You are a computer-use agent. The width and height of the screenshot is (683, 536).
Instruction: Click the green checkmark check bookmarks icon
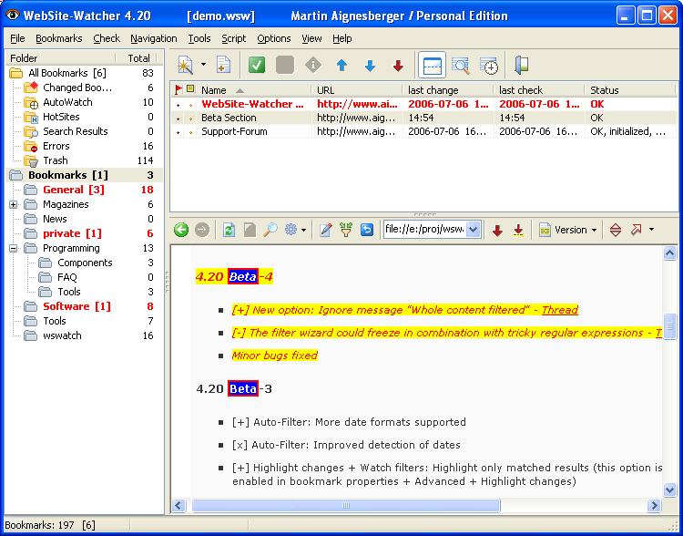pos(257,66)
